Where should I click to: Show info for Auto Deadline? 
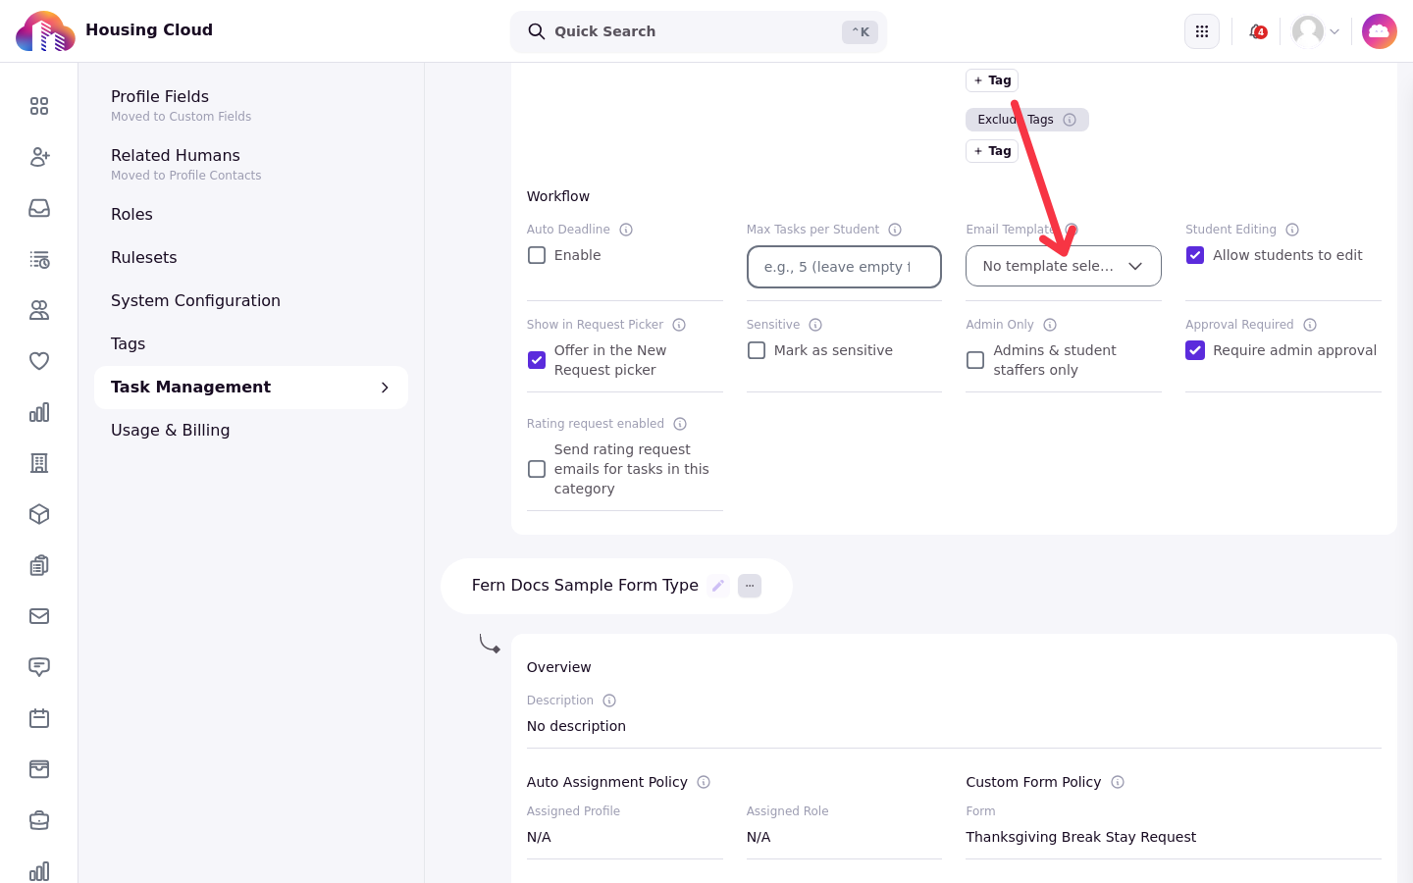click(x=626, y=230)
